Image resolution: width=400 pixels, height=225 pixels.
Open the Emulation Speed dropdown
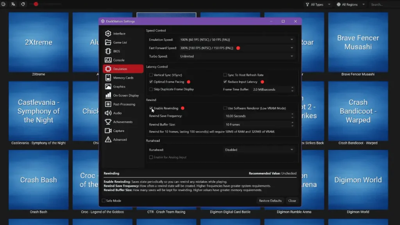pos(237,39)
